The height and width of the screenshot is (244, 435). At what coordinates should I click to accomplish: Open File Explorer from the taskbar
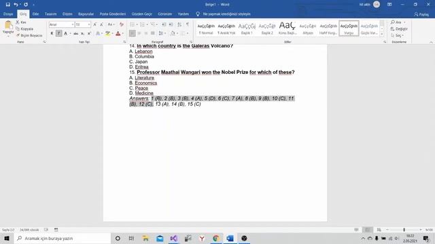pyautogui.click(x=145, y=238)
